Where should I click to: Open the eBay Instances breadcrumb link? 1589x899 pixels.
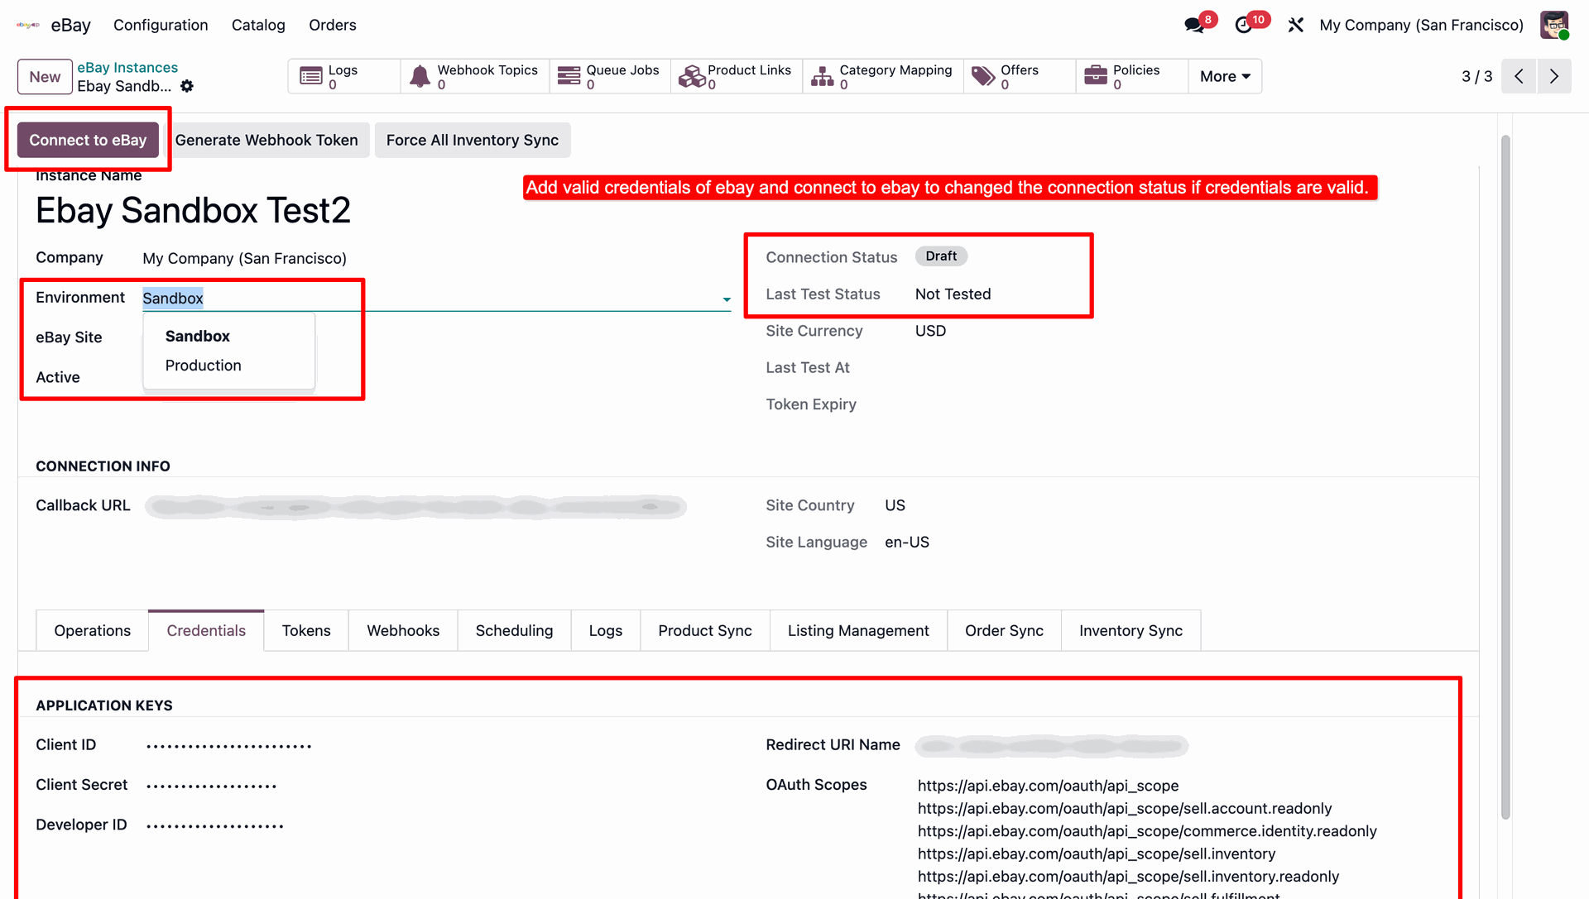[127, 68]
